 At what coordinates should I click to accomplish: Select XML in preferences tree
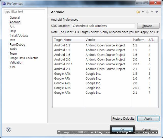pos(13,67)
